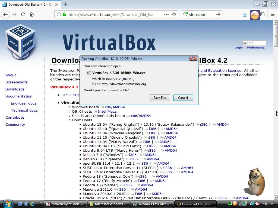
Task: Close the Opening VirtualBox dialog with X
Action: (x=193, y=58)
